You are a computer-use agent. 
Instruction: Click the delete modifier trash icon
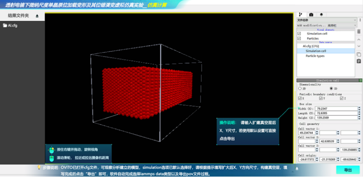tap(359, 31)
